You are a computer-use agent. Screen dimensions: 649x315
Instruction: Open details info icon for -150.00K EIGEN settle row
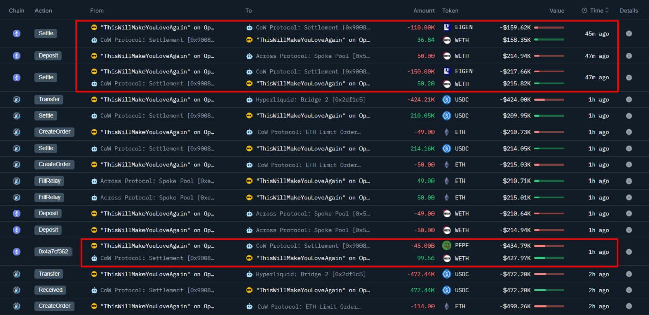[x=629, y=77]
